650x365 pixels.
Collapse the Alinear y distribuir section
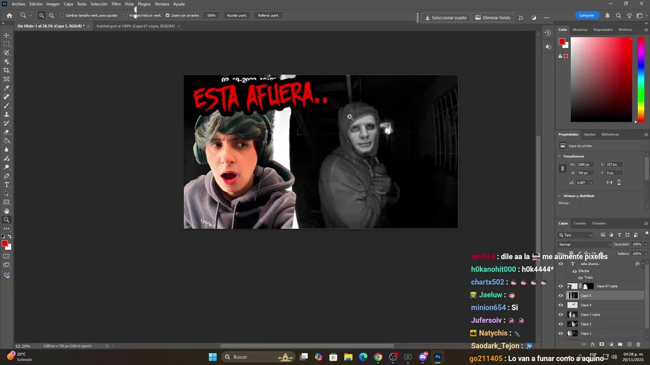[560, 196]
